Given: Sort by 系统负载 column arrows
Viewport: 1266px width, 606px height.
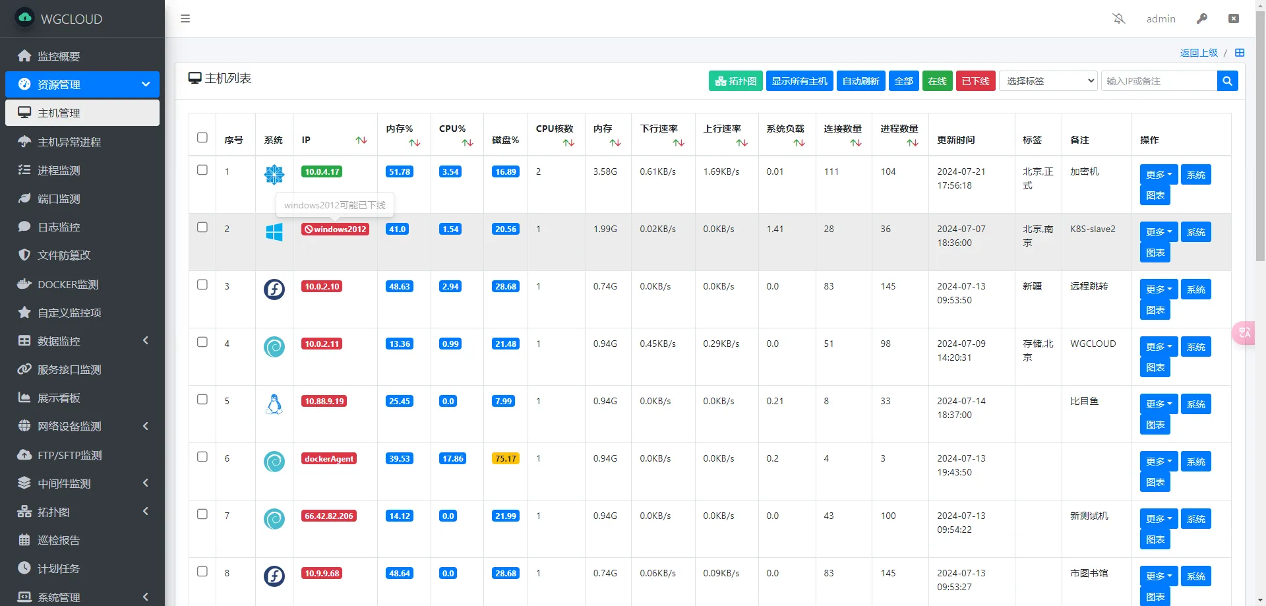Looking at the screenshot, I should click(x=799, y=142).
